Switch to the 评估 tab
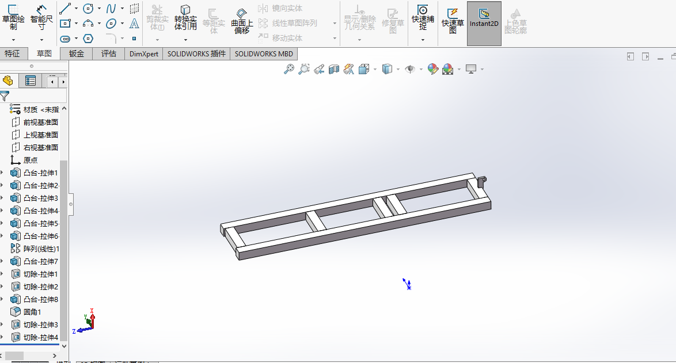 (109, 54)
